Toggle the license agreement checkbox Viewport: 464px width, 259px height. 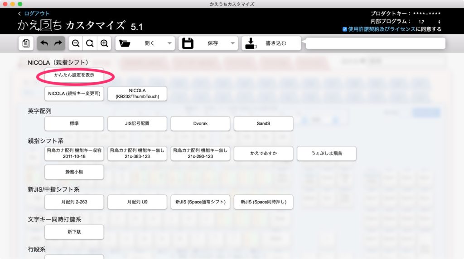pos(344,29)
